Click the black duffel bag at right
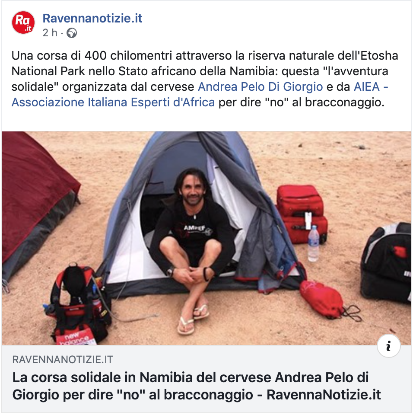 click(x=386, y=262)
